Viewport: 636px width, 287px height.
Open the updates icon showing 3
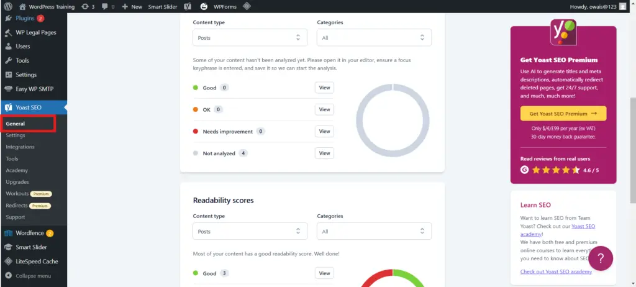tap(85, 6)
